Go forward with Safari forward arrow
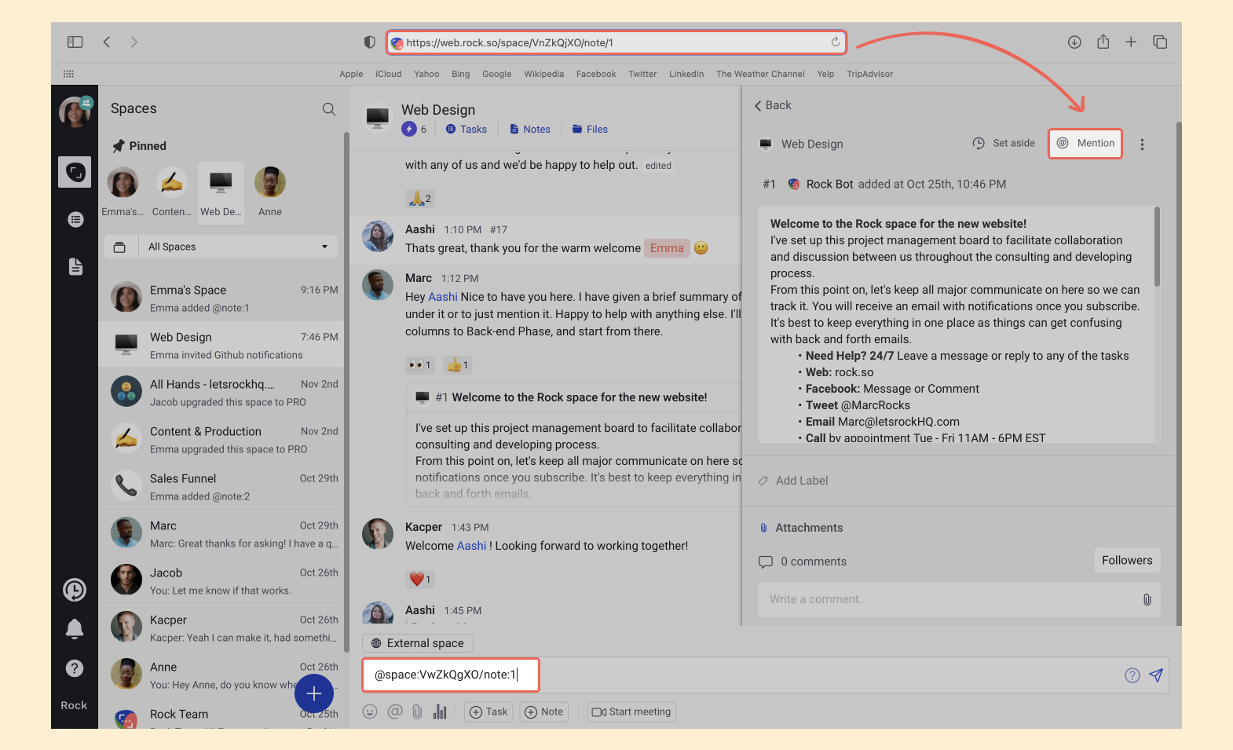The height and width of the screenshot is (750, 1233). pos(134,42)
